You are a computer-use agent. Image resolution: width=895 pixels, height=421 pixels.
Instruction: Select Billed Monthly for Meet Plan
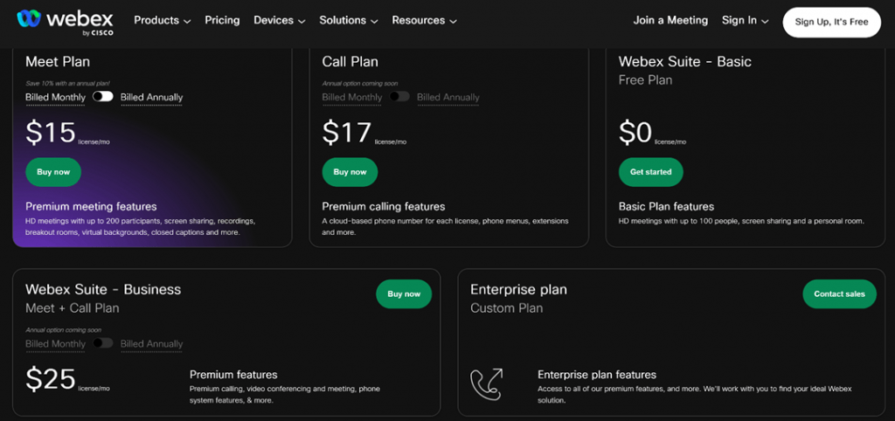tap(56, 97)
